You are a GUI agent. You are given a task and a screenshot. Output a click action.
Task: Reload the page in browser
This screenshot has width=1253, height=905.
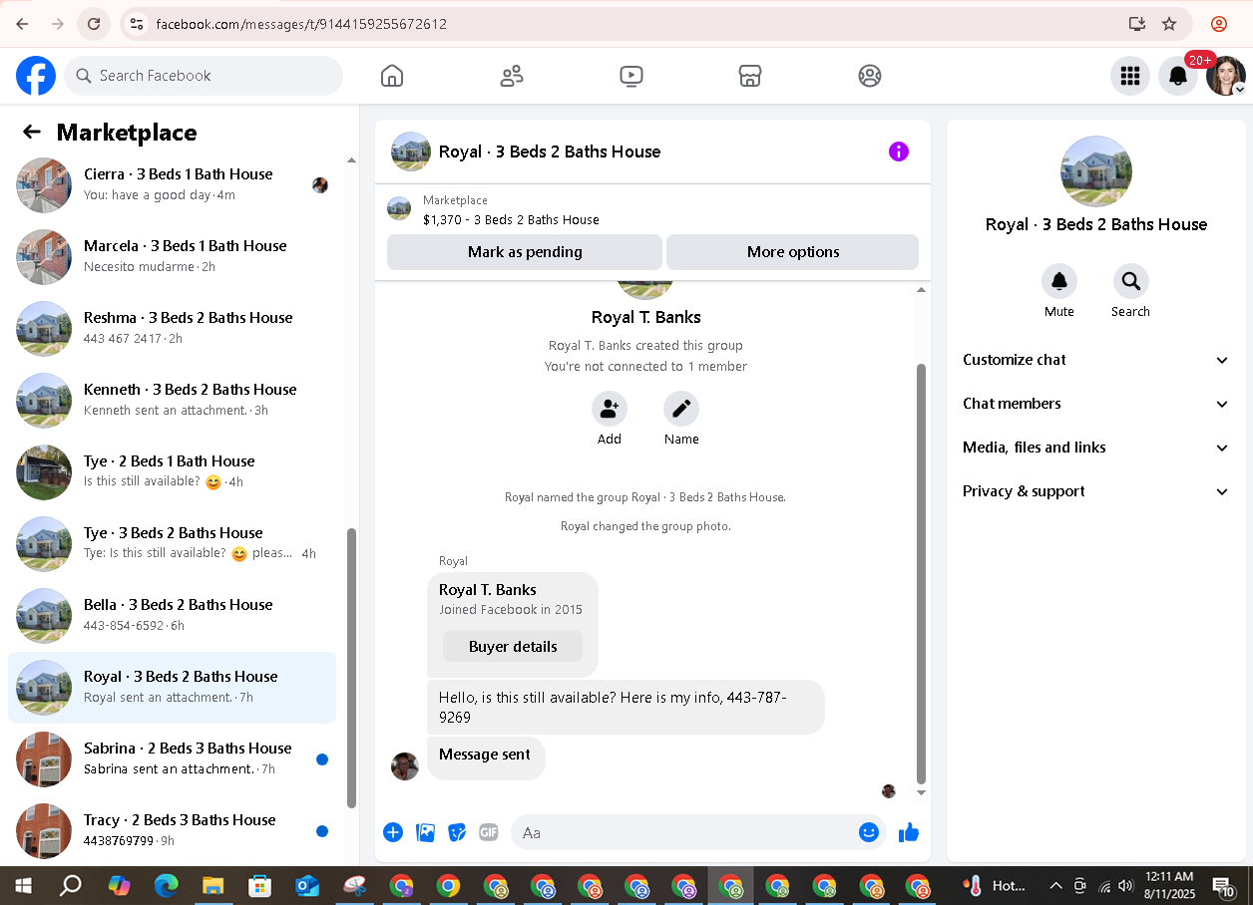tap(94, 24)
